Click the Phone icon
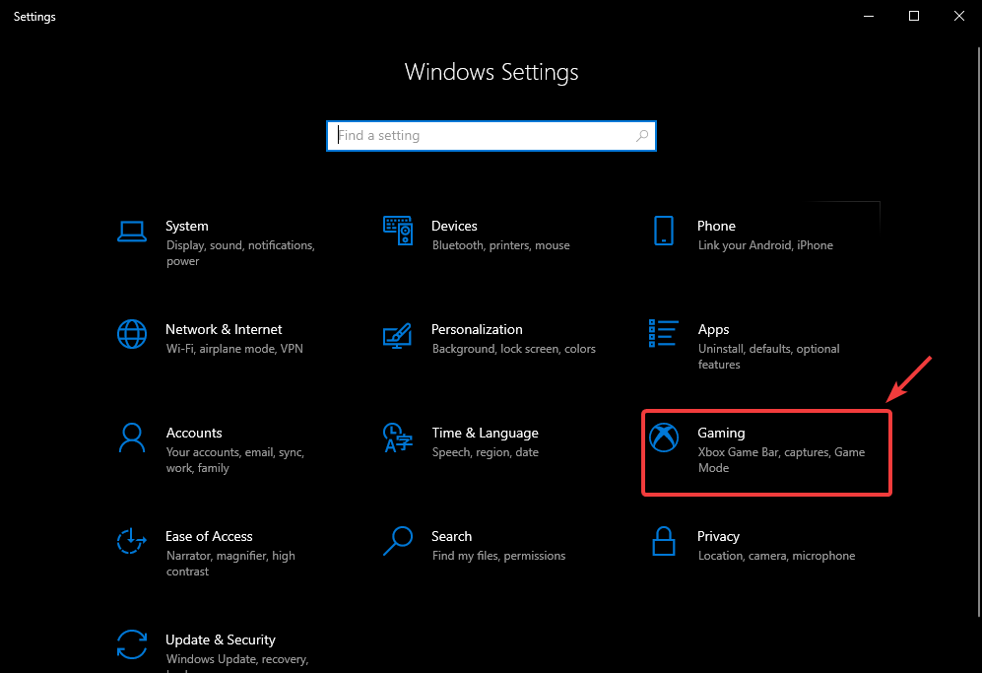Image resolution: width=982 pixels, height=673 pixels. coord(664,231)
